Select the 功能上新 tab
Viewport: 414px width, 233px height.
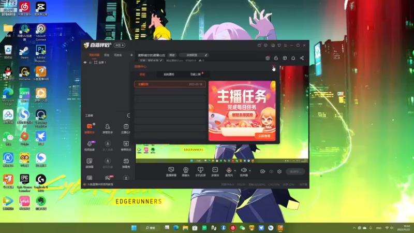[196, 75]
